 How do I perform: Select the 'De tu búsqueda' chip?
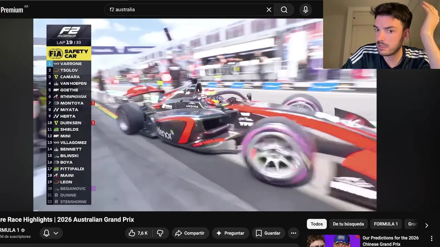point(348,224)
